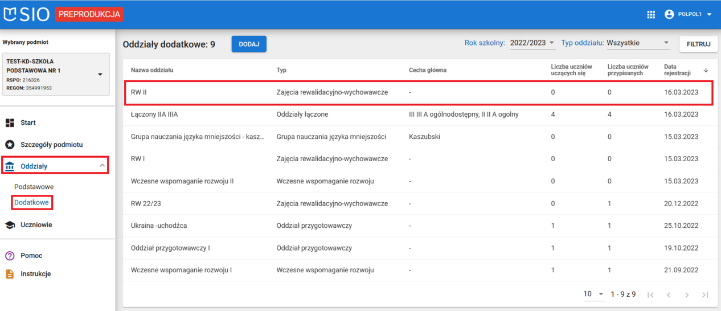The image size is (721, 311).
Task: Collapse the Oddziały menu section
Action: pyautogui.click(x=102, y=166)
